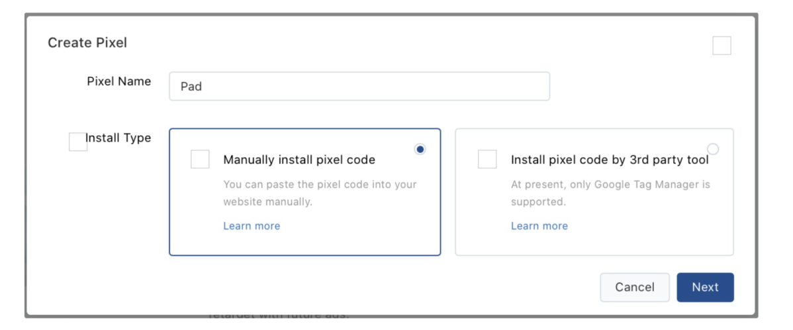
Task: Open Learn more under manual install
Action: 252,226
